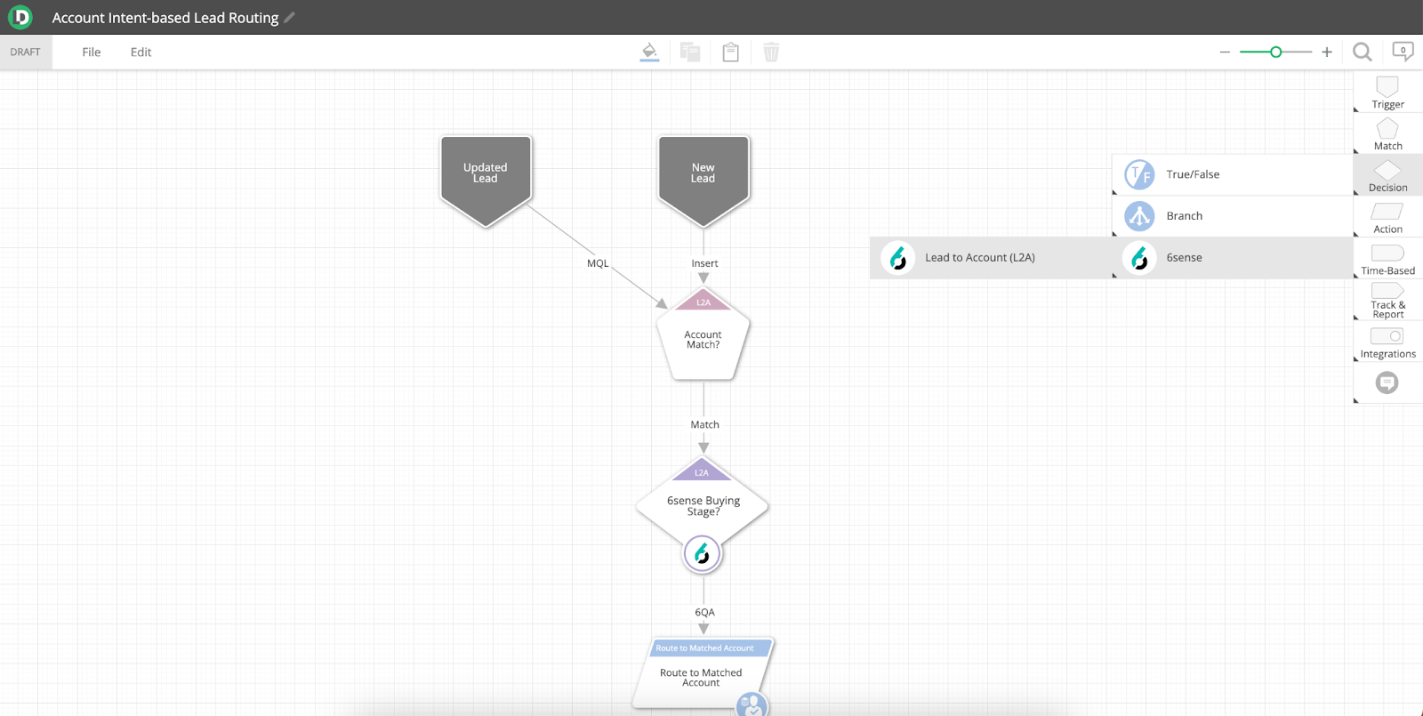Zoom in with the plus button
The image size is (1423, 716).
pos(1326,52)
